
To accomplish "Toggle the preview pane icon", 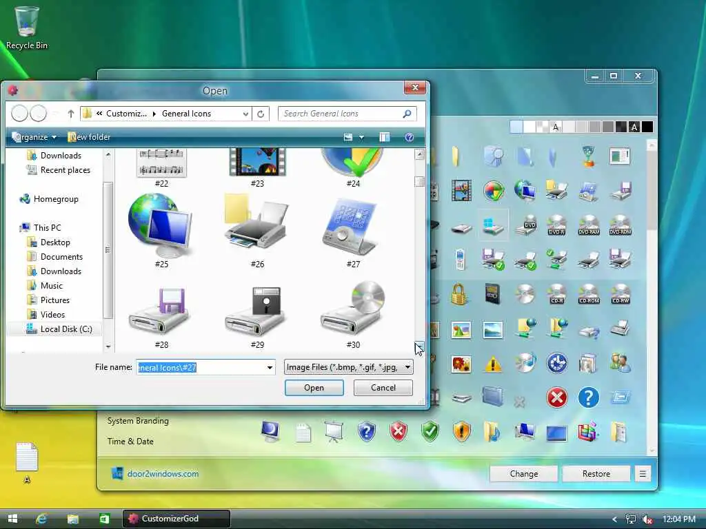I will click(x=384, y=137).
